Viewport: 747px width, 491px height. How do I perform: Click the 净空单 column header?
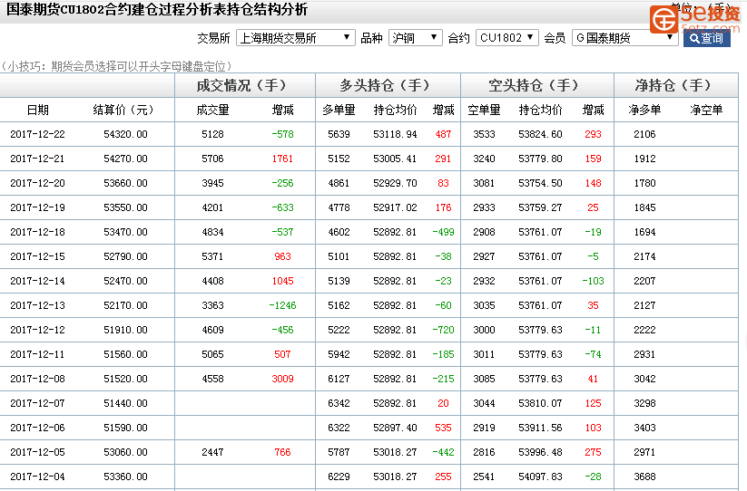click(706, 111)
